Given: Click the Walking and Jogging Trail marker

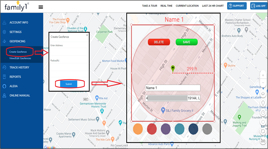Looking at the screenshot, I should click(x=239, y=117).
